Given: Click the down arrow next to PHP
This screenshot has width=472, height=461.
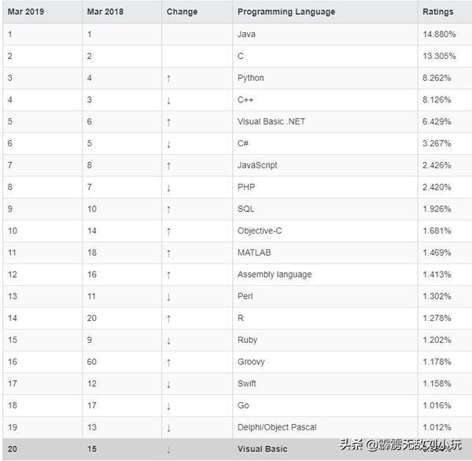Looking at the screenshot, I should [168, 188].
